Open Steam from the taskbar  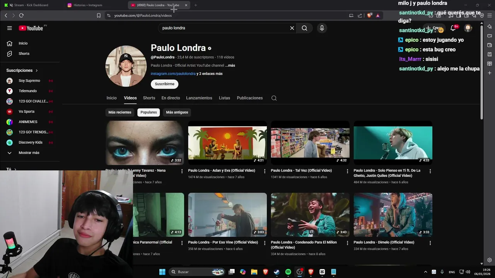pyautogui.click(x=277, y=272)
